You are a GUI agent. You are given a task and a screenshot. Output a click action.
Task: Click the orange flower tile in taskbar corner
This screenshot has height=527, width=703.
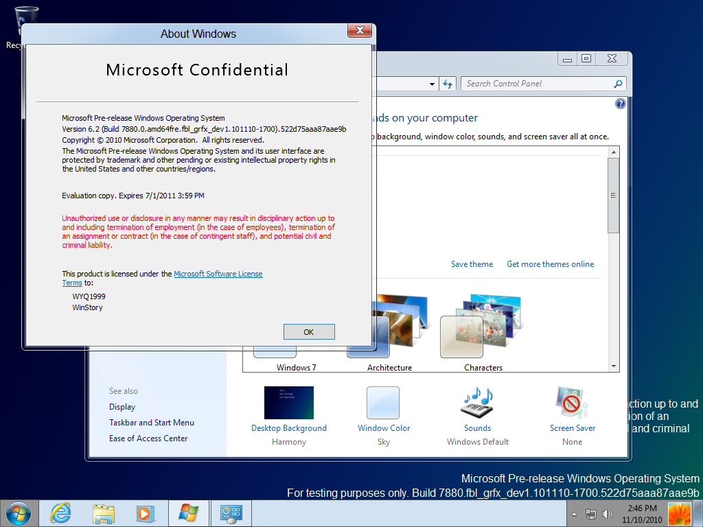(x=680, y=514)
